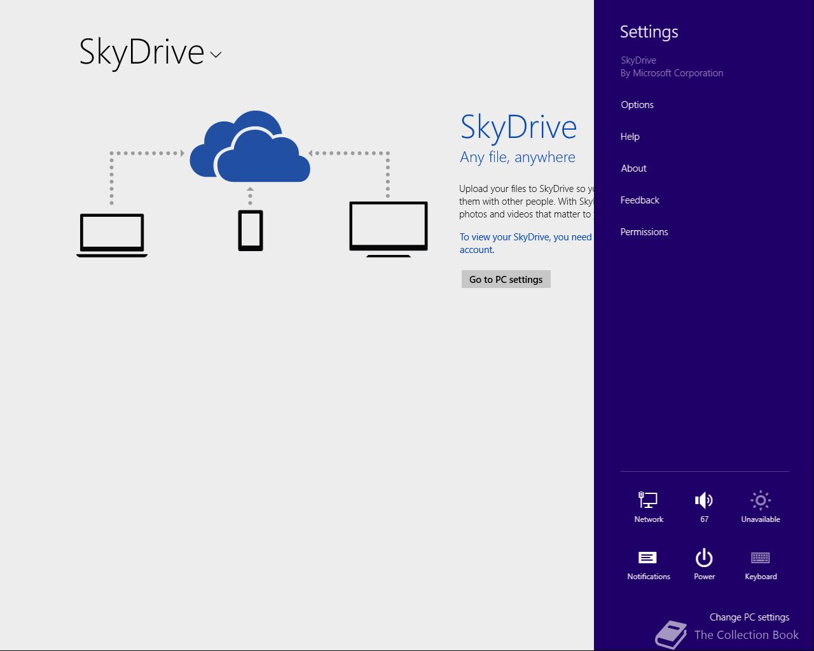Screen dimensions: 814x651
Task: Click the "By Microsoft Corporation" text
Action: coord(672,73)
